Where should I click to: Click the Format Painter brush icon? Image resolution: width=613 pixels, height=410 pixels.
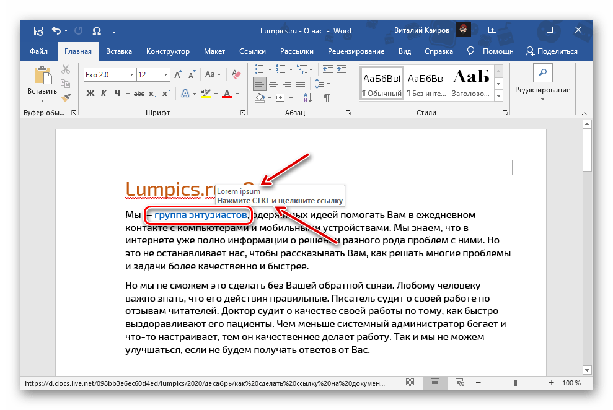pyautogui.click(x=66, y=97)
